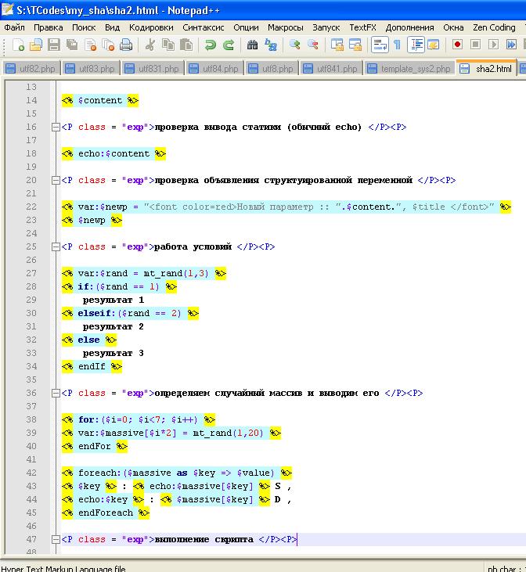Viewport: 526px width, 572px height.
Task: Click '$content' code on line 14
Action: pos(100,100)
